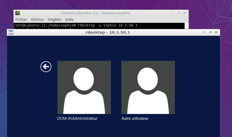Choose the Autre utilisateur avatar picture

[x=148, y=87]
